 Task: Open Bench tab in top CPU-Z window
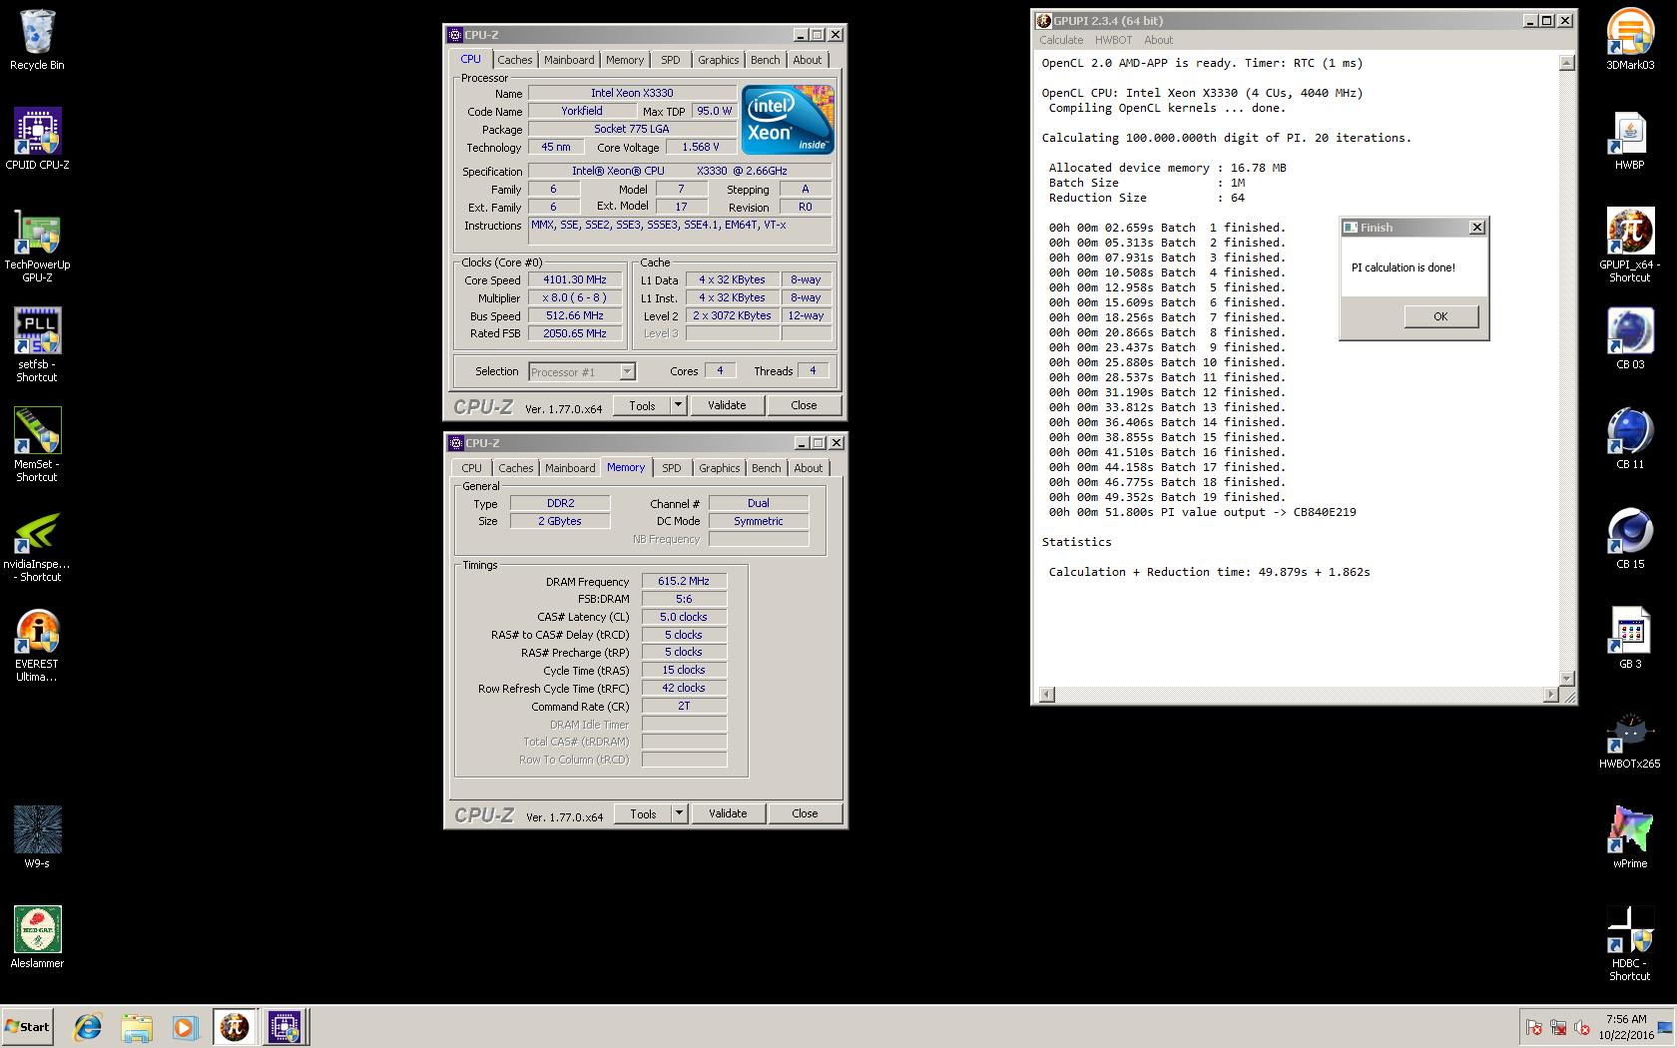[x=766, y=60]
